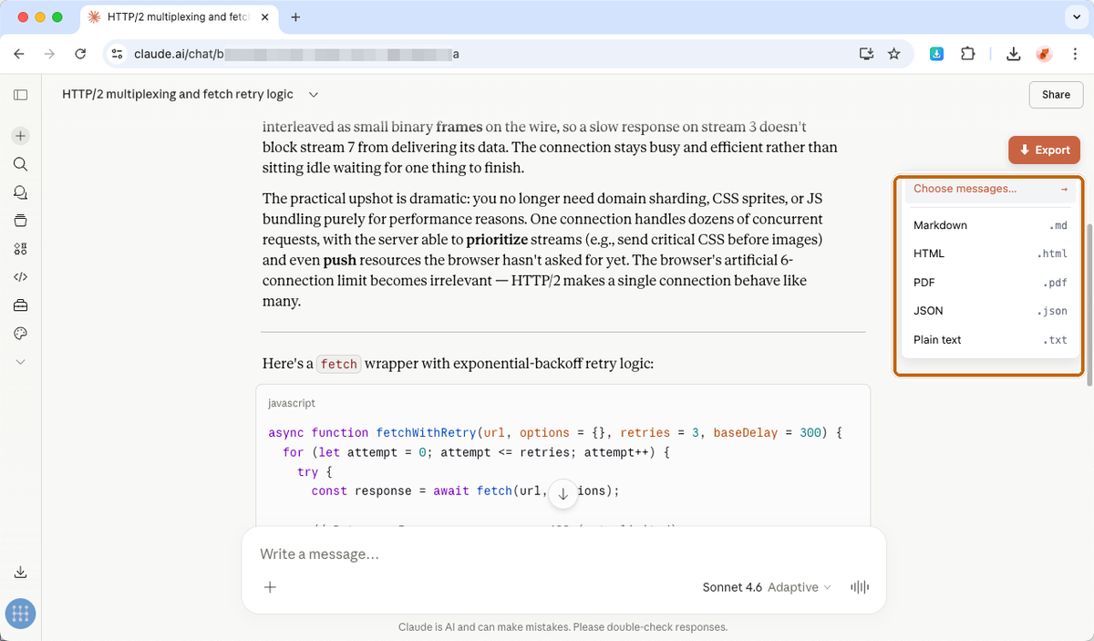
Task: Click the 'fetch' inline code text
Action: 338,364
